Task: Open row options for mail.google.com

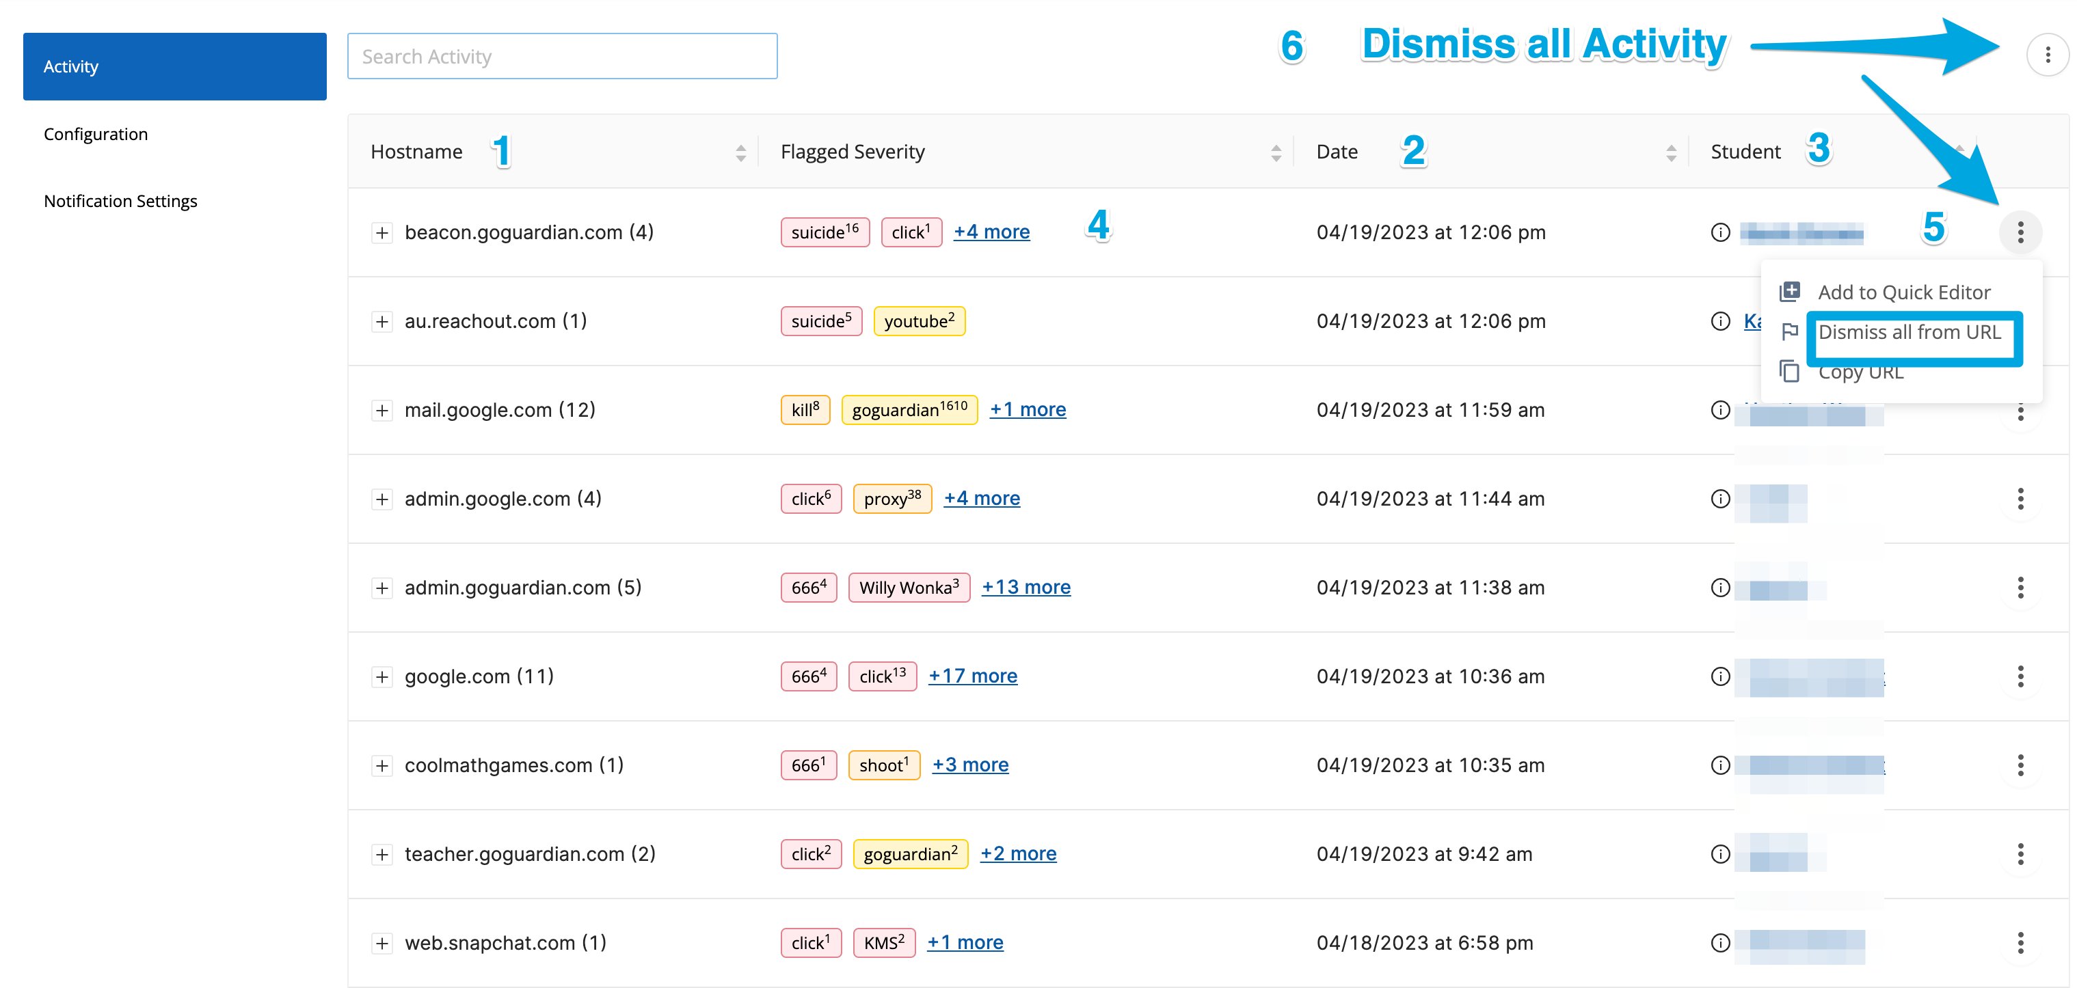Action: tap(2020, 412)
